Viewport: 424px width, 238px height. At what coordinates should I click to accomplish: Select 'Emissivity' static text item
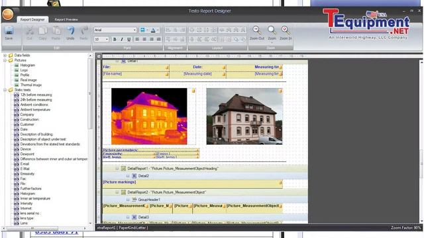pyautogui.click(x=27, y=174)
